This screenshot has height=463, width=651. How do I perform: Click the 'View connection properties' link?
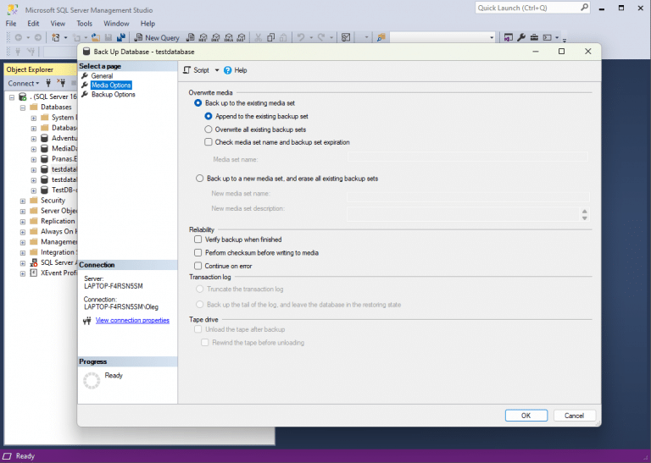pos(132,321)
